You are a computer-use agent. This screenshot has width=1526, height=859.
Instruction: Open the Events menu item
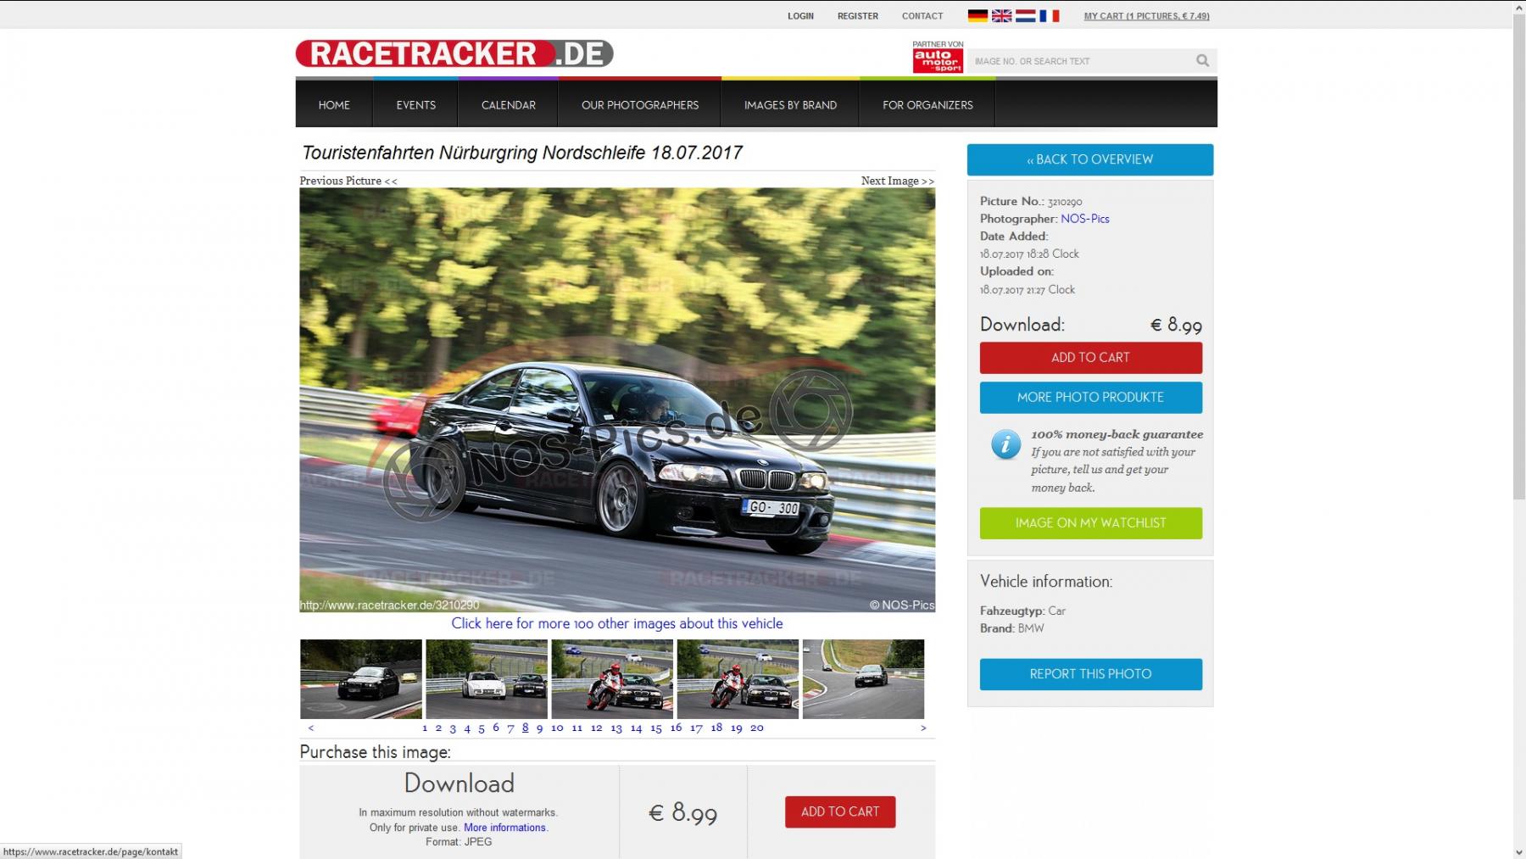415,105
